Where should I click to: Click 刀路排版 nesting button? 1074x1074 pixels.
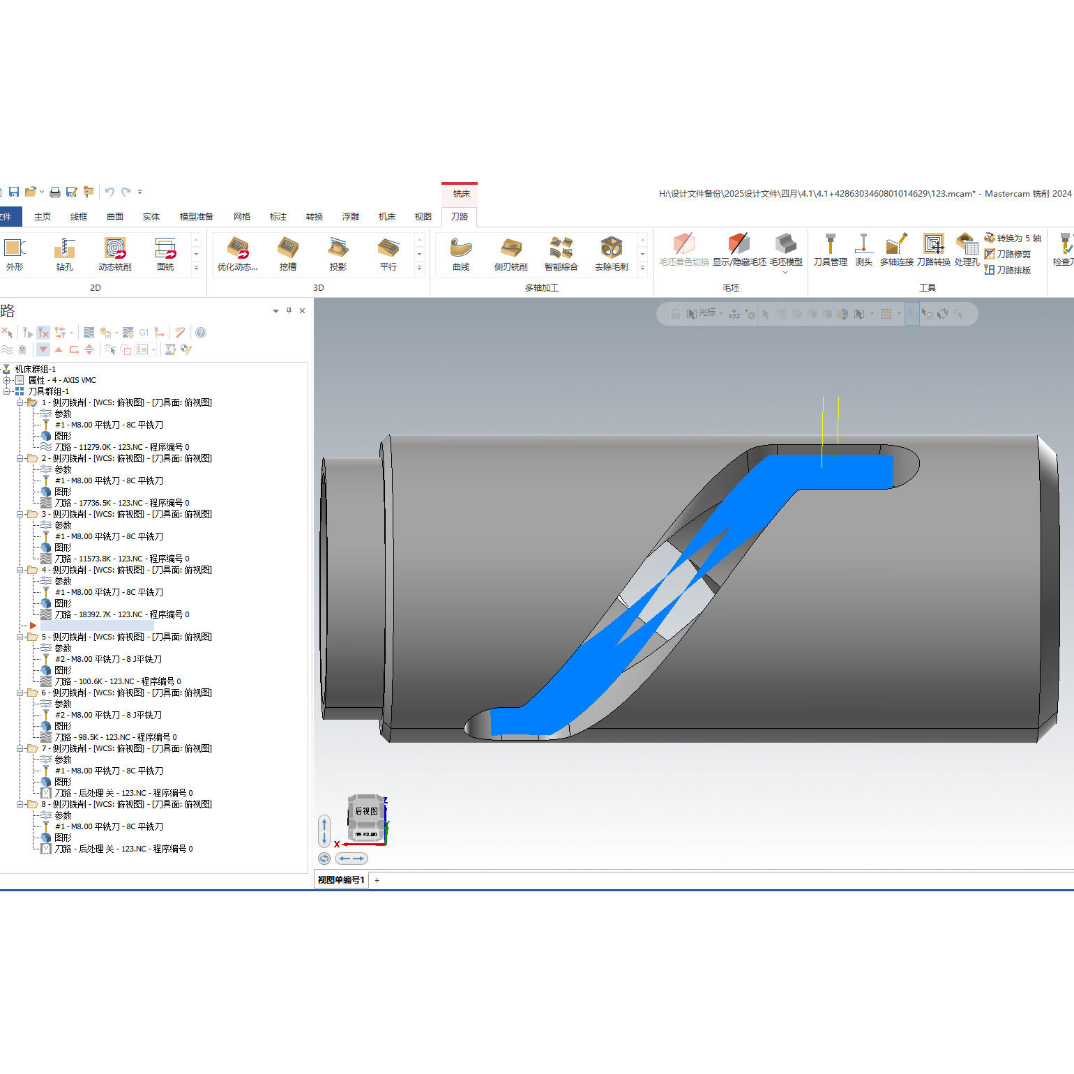[x=1008, y=270]
